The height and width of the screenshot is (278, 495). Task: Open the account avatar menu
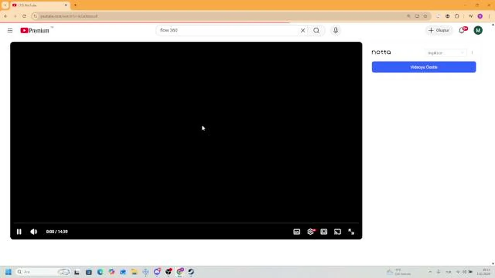478,30
